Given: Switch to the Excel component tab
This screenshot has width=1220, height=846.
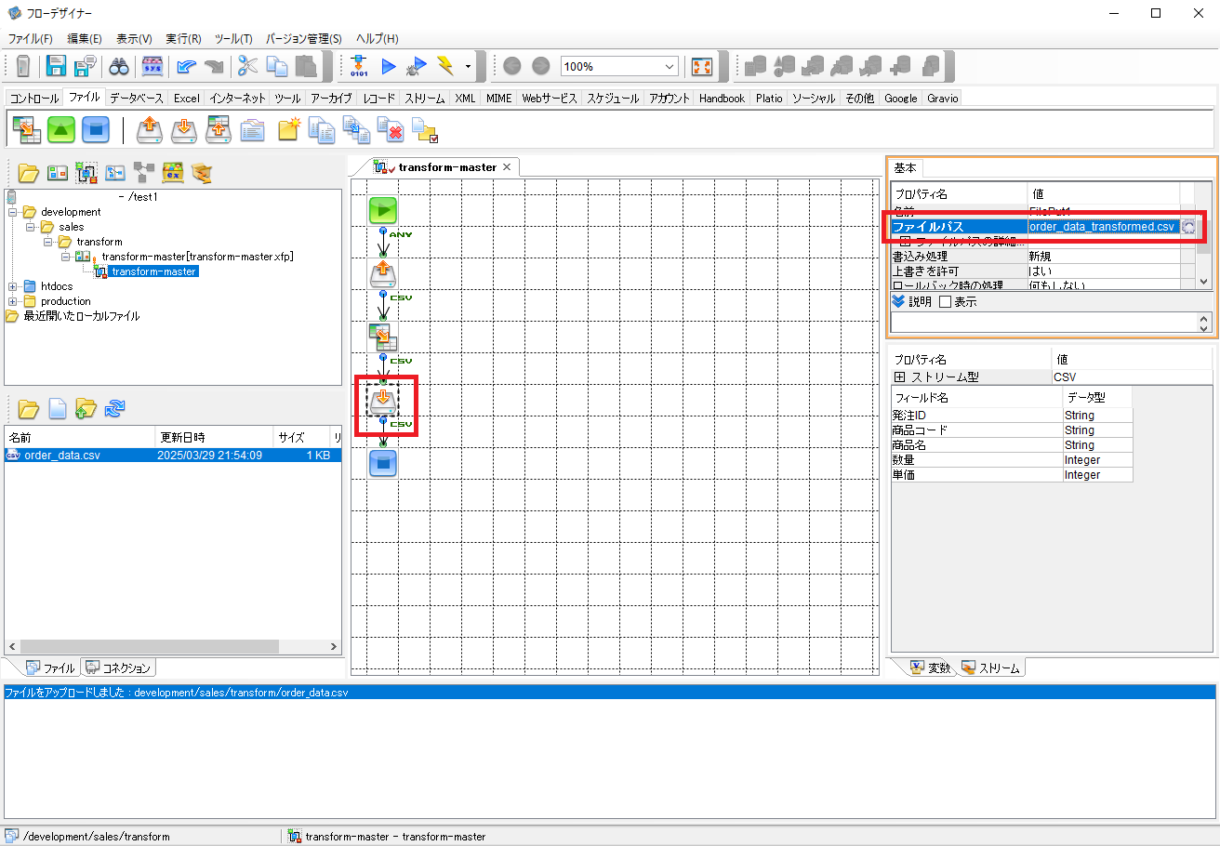Looking at the screenshot, I should (x=187, y=98).
